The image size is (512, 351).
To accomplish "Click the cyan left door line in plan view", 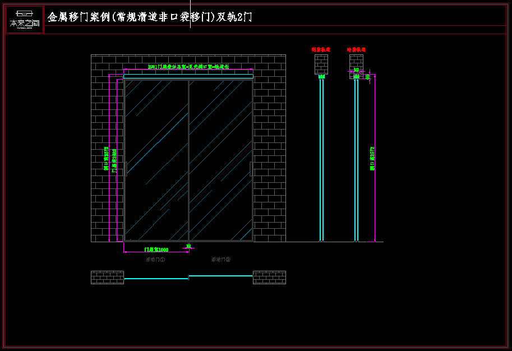I will 156,279.
